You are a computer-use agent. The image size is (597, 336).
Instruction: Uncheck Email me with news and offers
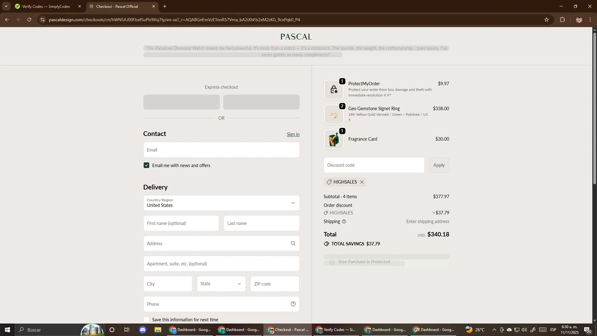click(146, 165)
